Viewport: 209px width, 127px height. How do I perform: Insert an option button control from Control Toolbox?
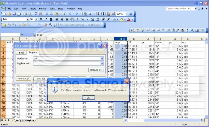pos(163,30)
